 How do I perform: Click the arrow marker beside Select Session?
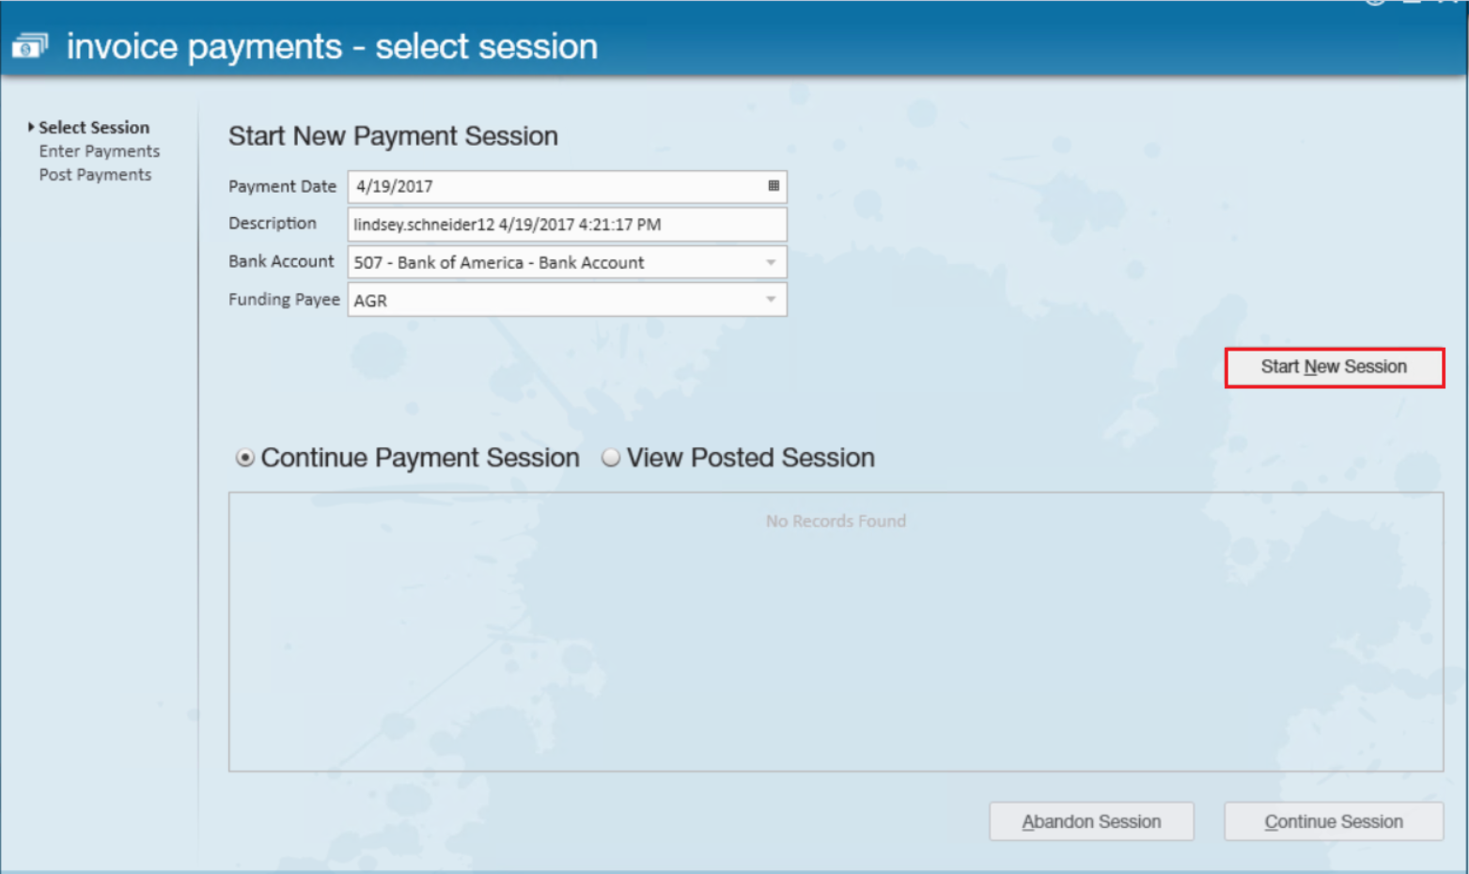coord(31,127)
